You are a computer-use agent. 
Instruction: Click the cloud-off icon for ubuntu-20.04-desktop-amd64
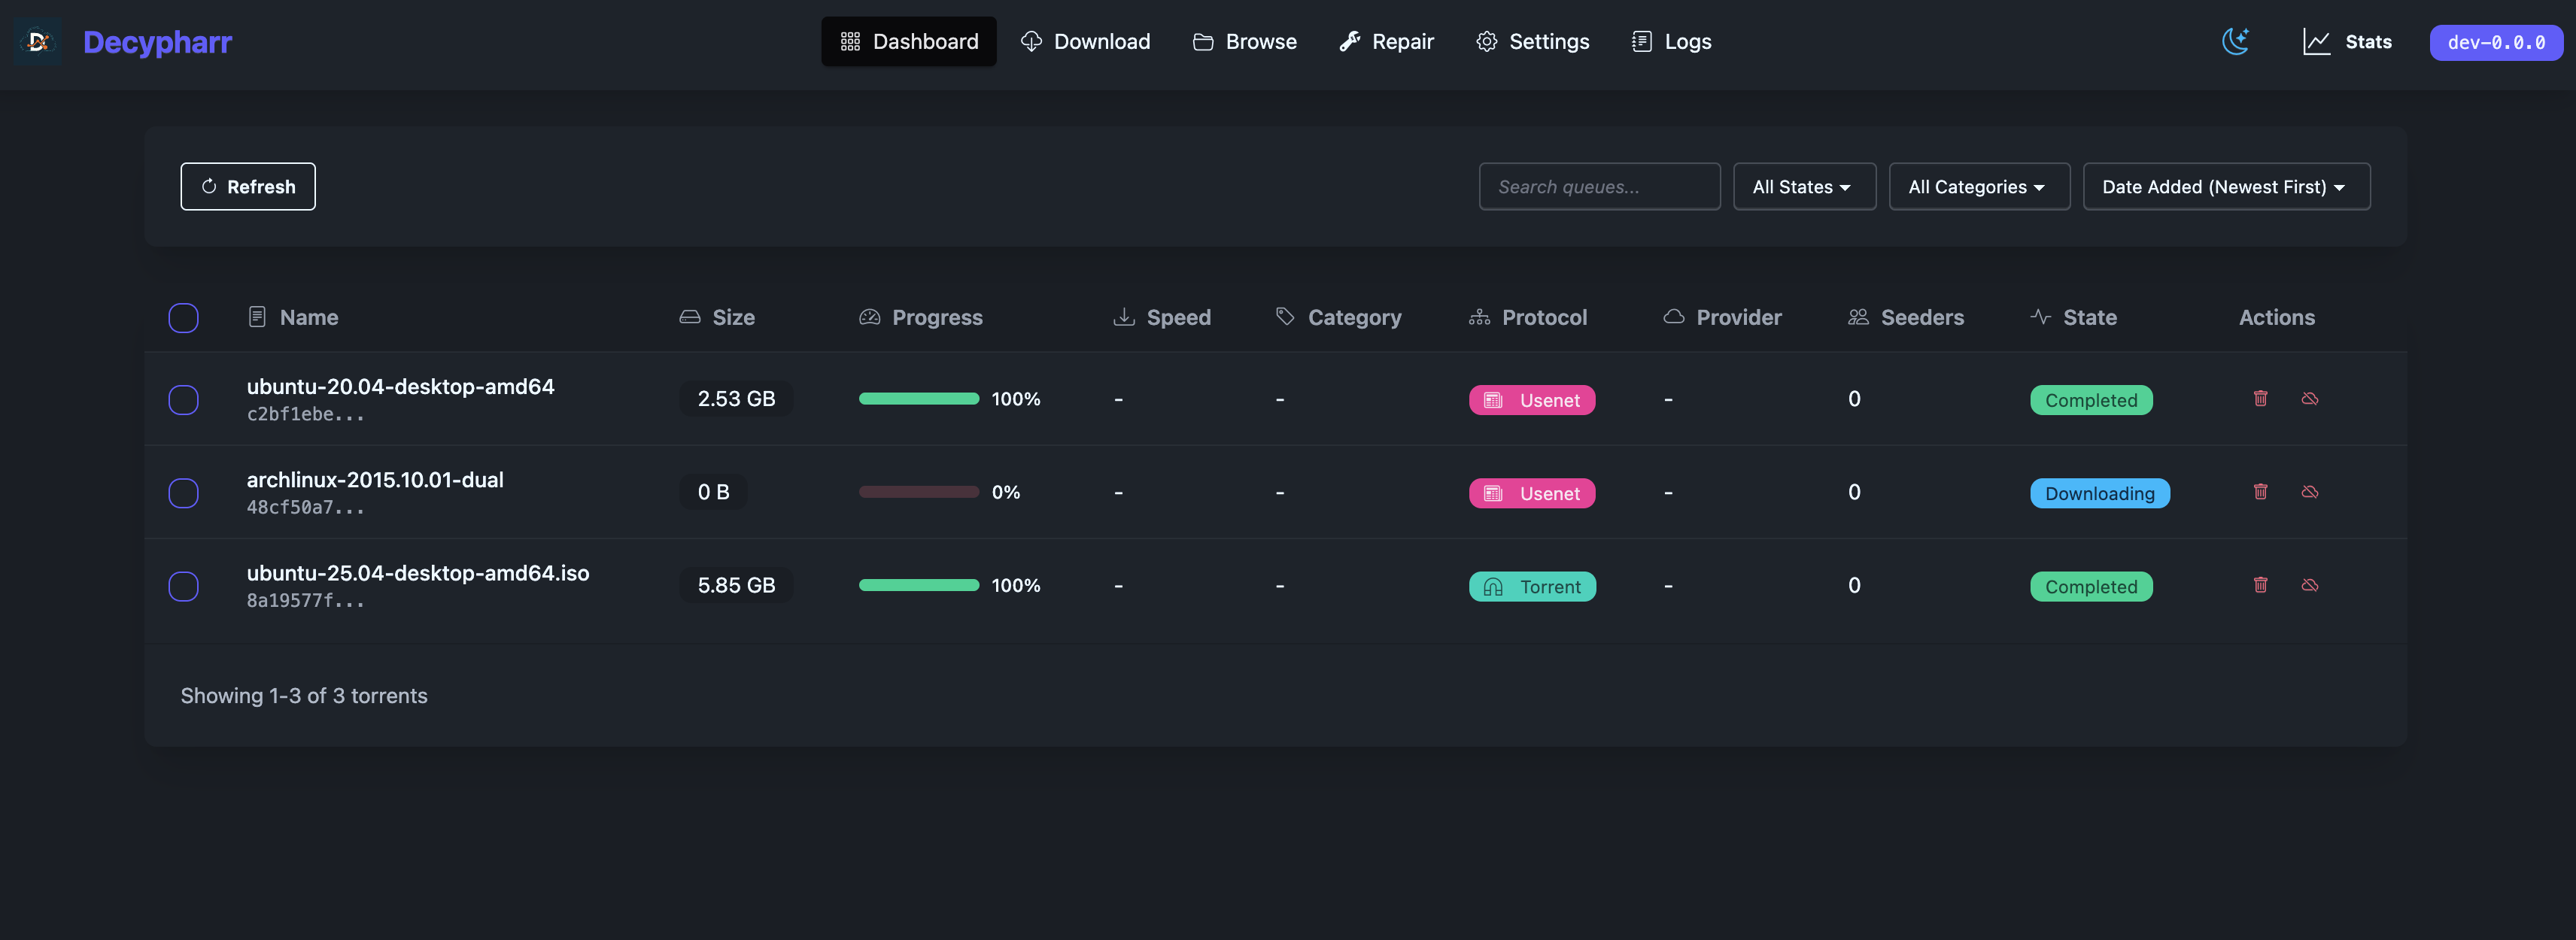2309,399
